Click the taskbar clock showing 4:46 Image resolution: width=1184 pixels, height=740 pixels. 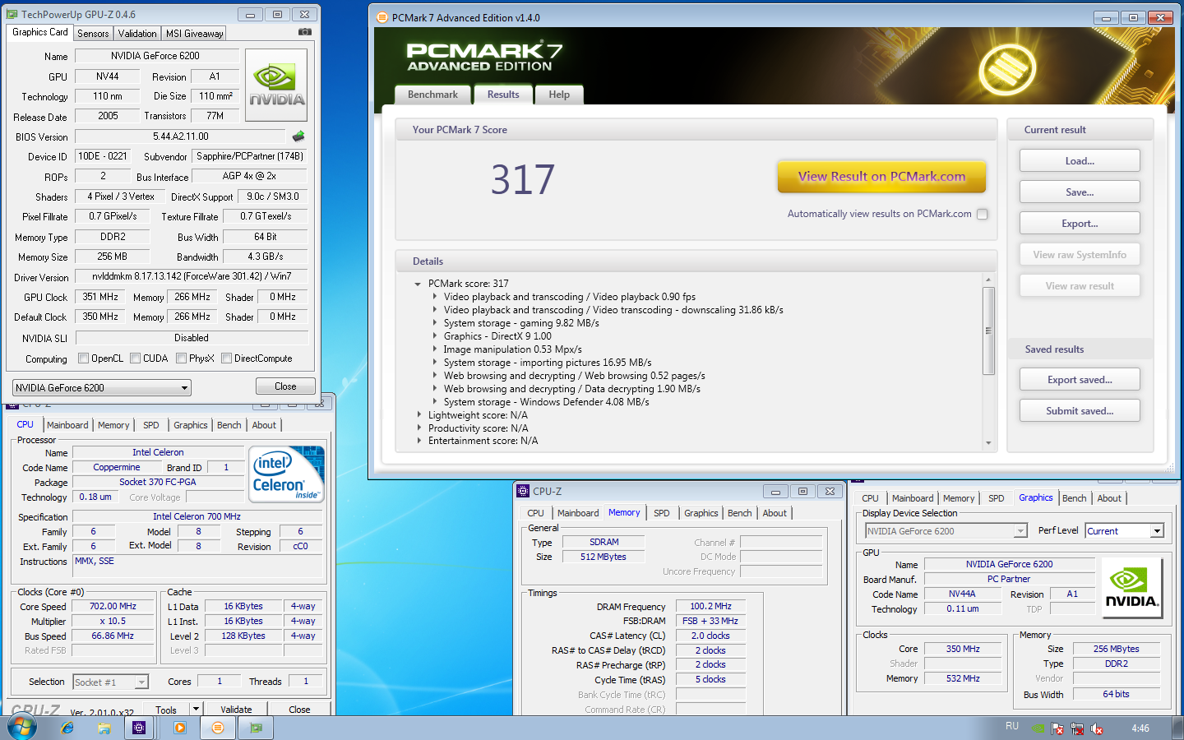point(1140,728)
